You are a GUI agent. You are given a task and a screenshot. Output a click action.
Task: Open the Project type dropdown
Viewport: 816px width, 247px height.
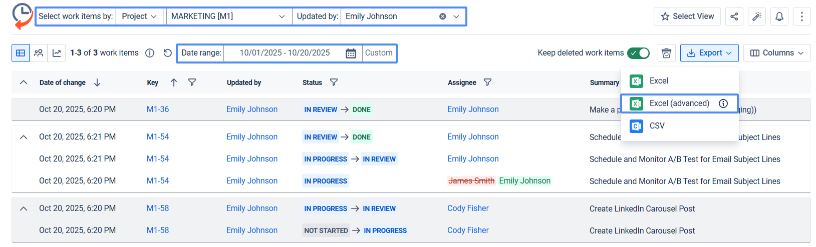[139, 16]
